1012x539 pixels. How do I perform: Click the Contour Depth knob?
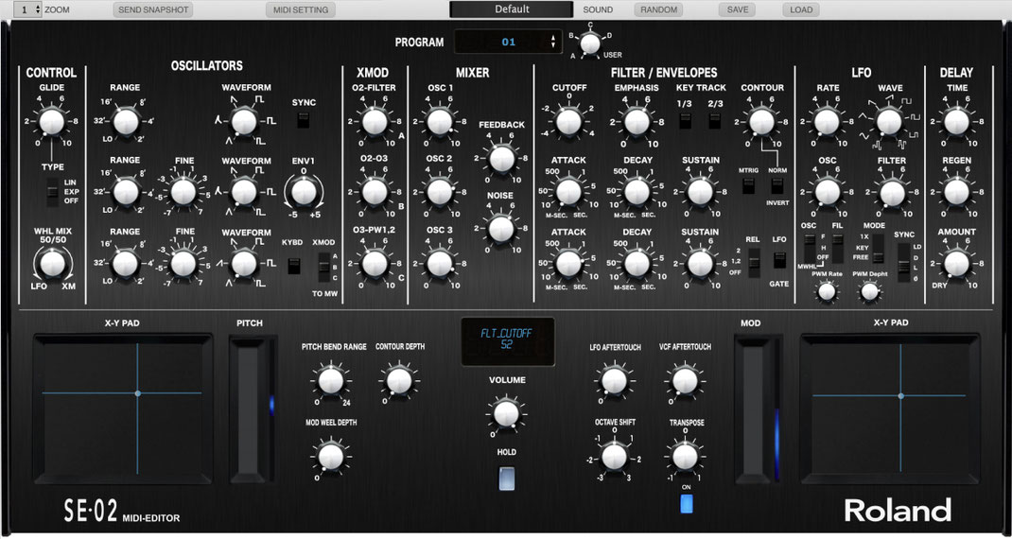coord(399,381)
